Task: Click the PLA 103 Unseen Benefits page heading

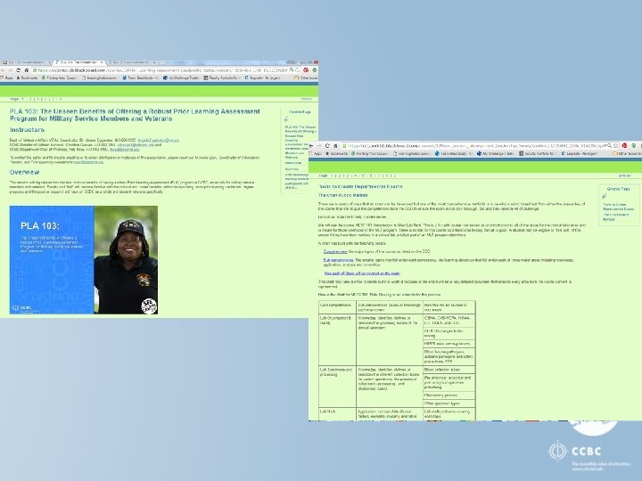Action: coord(135,115)
